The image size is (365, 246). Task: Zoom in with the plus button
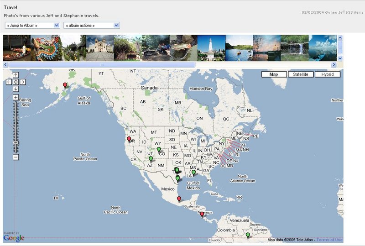[x=16, y=97]
